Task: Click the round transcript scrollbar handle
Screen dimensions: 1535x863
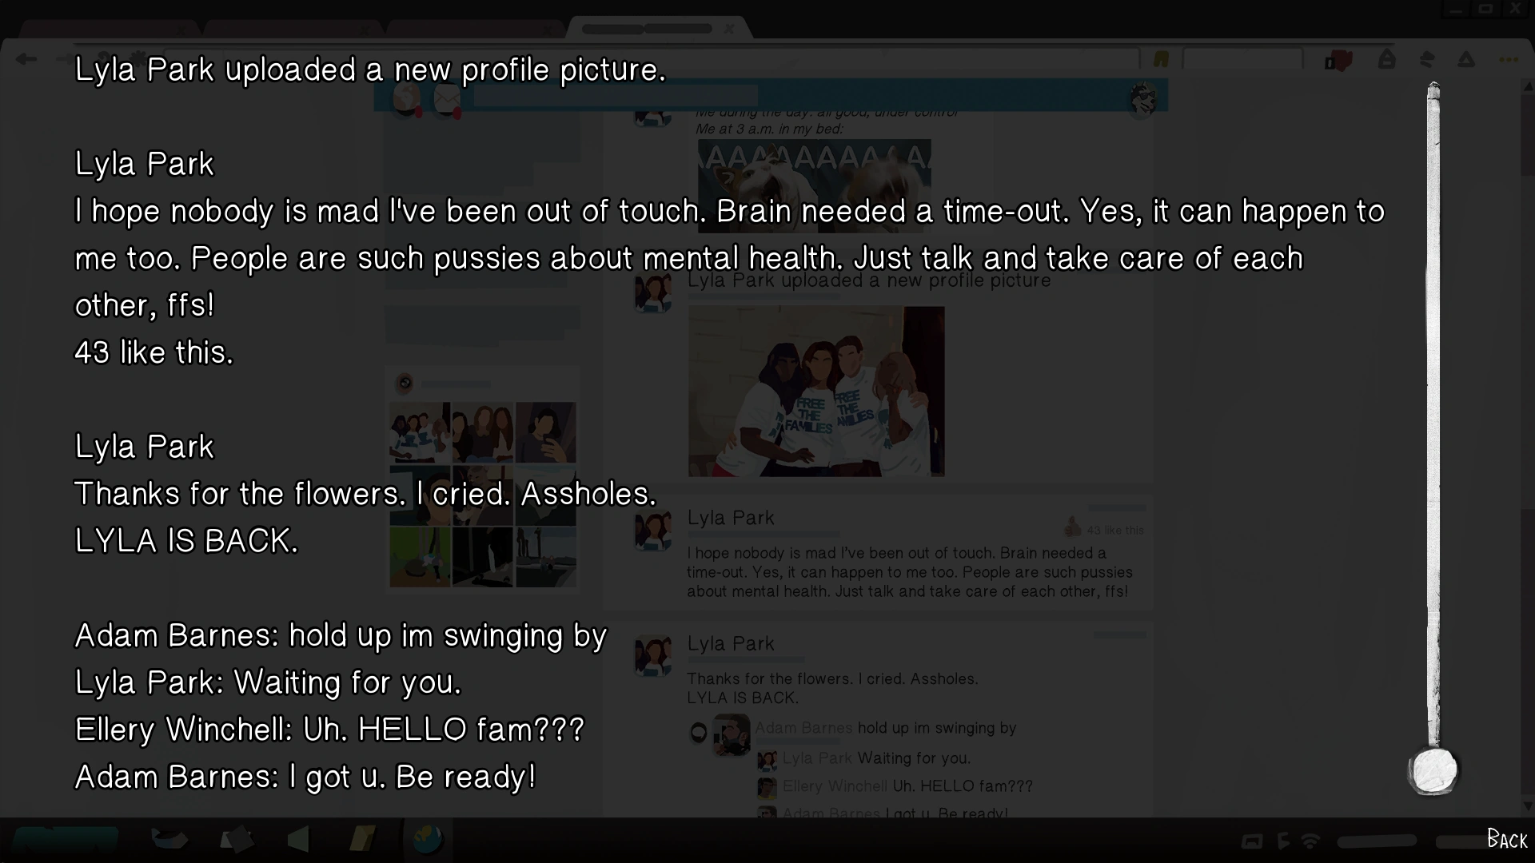Action: (x=1433, y=771)
